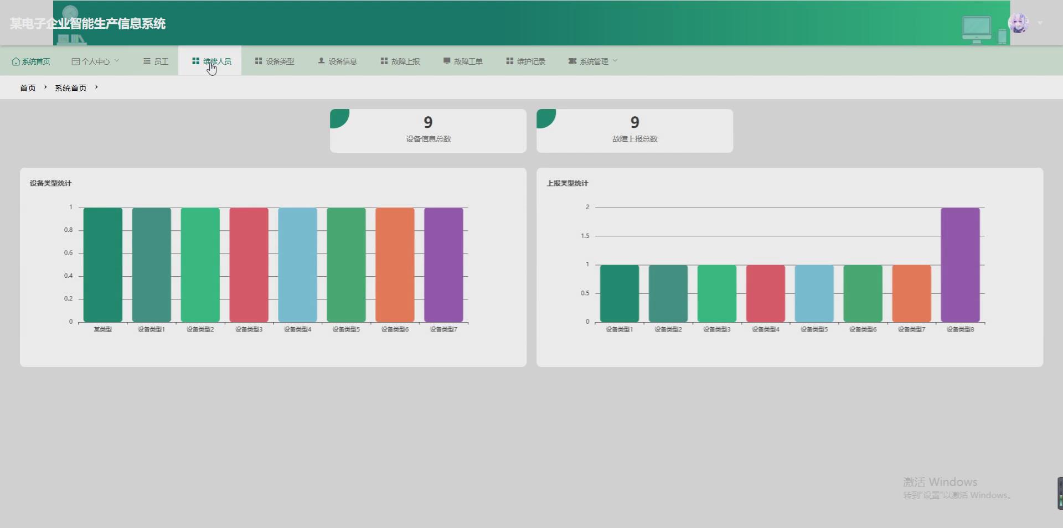Screen dimensions: 1063x528
Task: Click the 设备信息总数 statistics card
Action: coord(428,131)
